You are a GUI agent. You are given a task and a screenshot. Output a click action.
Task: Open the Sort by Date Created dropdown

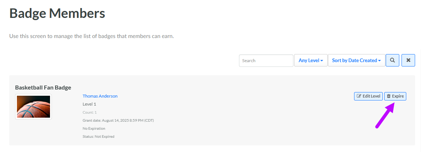[356, 60]
